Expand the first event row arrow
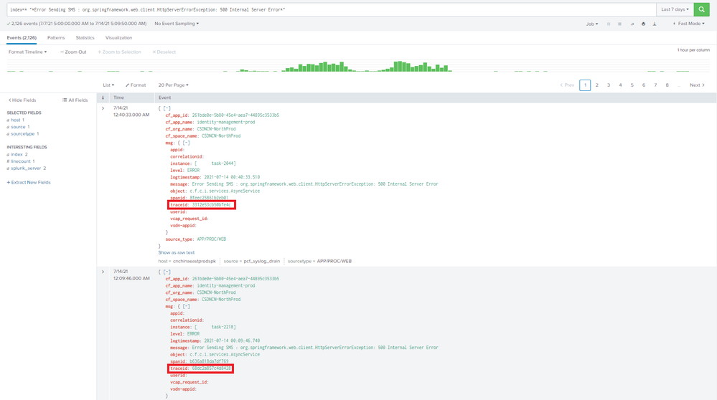The height and width of the screenshot is (400, 717). coord(103,108)
